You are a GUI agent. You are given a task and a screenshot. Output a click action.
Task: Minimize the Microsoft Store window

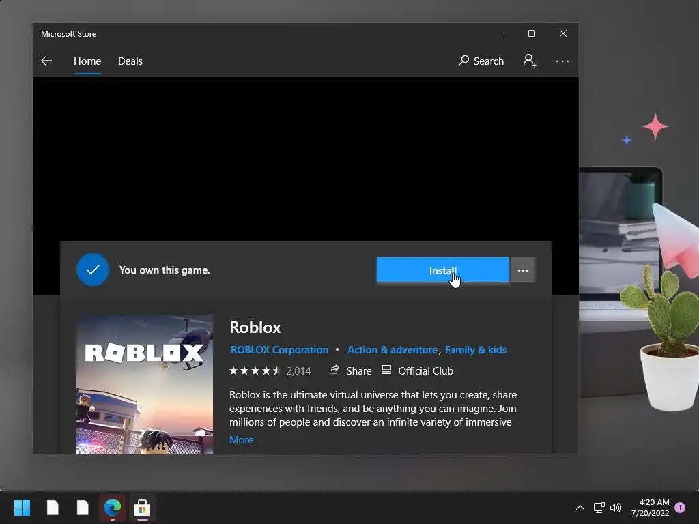pyautogui.click(x=500, y=33)
